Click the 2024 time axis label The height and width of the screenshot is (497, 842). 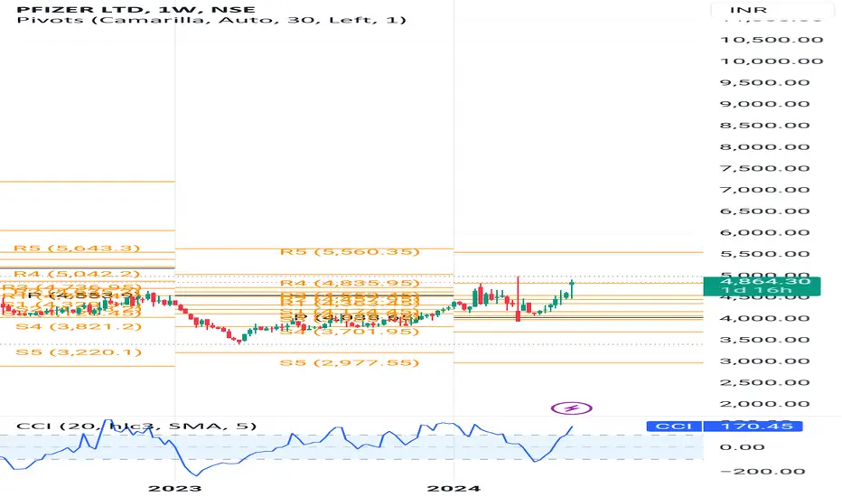click(454, 488)
